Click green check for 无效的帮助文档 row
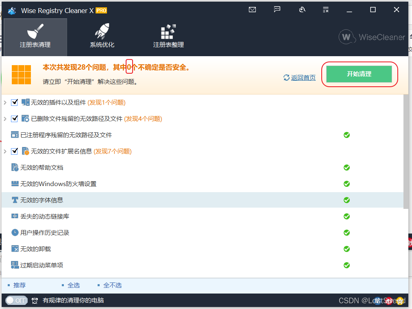Image resolution: width=412 pixels, height=309 pixels. point(347,167)
